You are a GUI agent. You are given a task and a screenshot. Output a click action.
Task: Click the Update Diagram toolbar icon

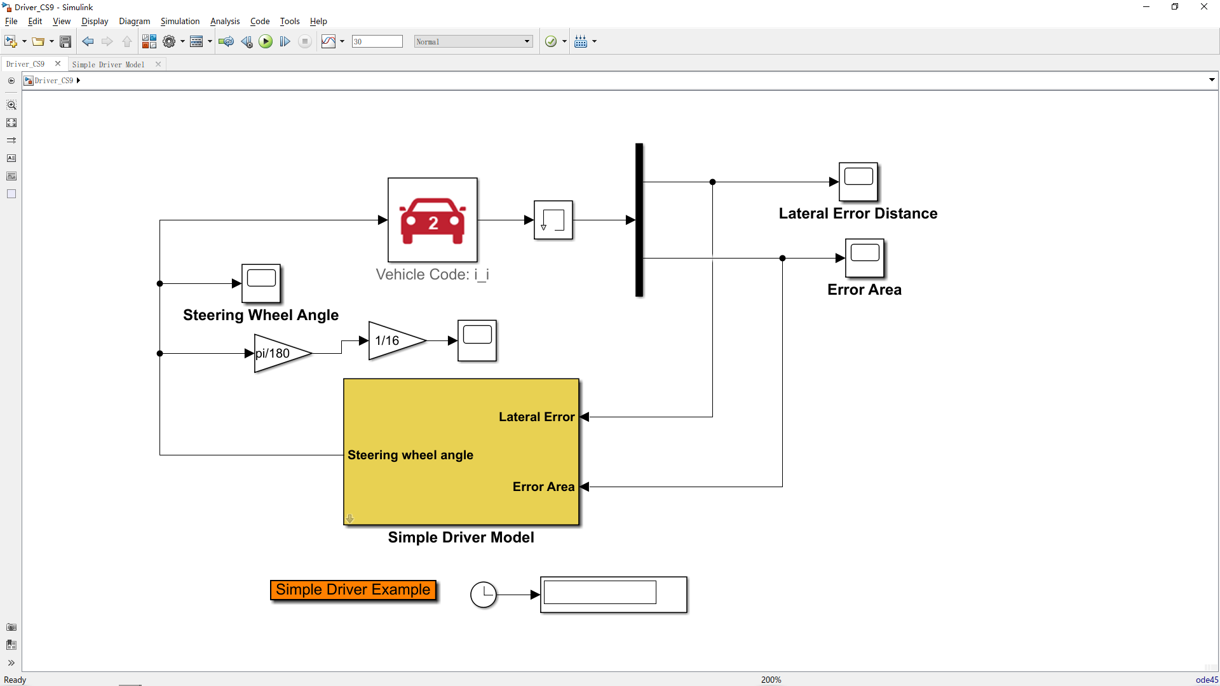pos(226,41)
